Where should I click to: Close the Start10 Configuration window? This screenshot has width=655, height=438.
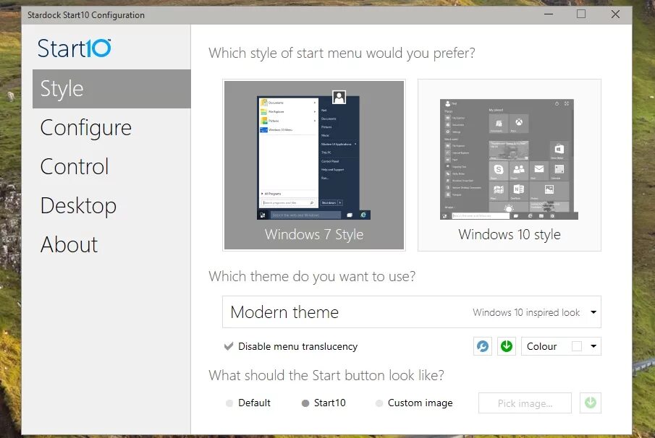(x=615, y=14)
